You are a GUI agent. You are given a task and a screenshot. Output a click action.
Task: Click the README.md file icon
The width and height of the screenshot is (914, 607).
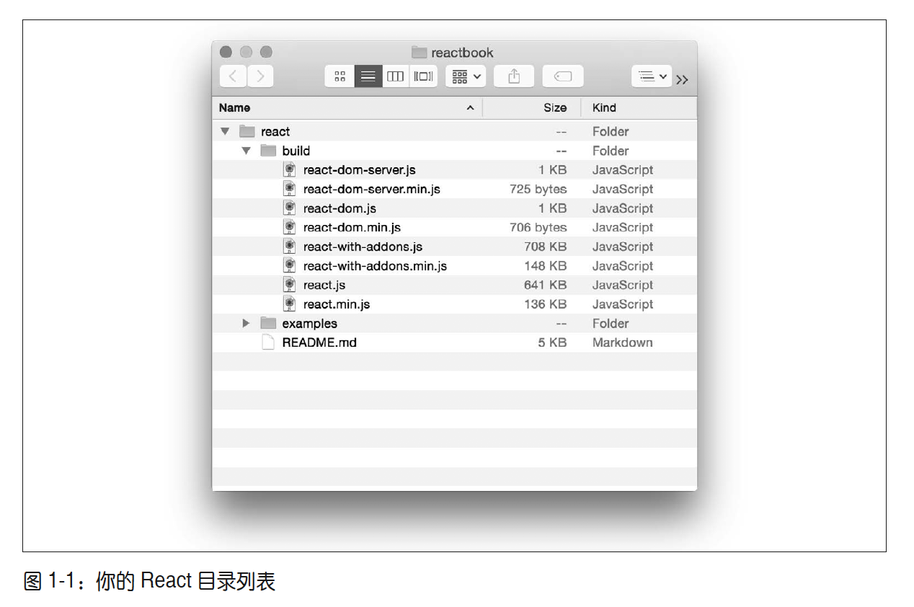click(x=268, y=342)
